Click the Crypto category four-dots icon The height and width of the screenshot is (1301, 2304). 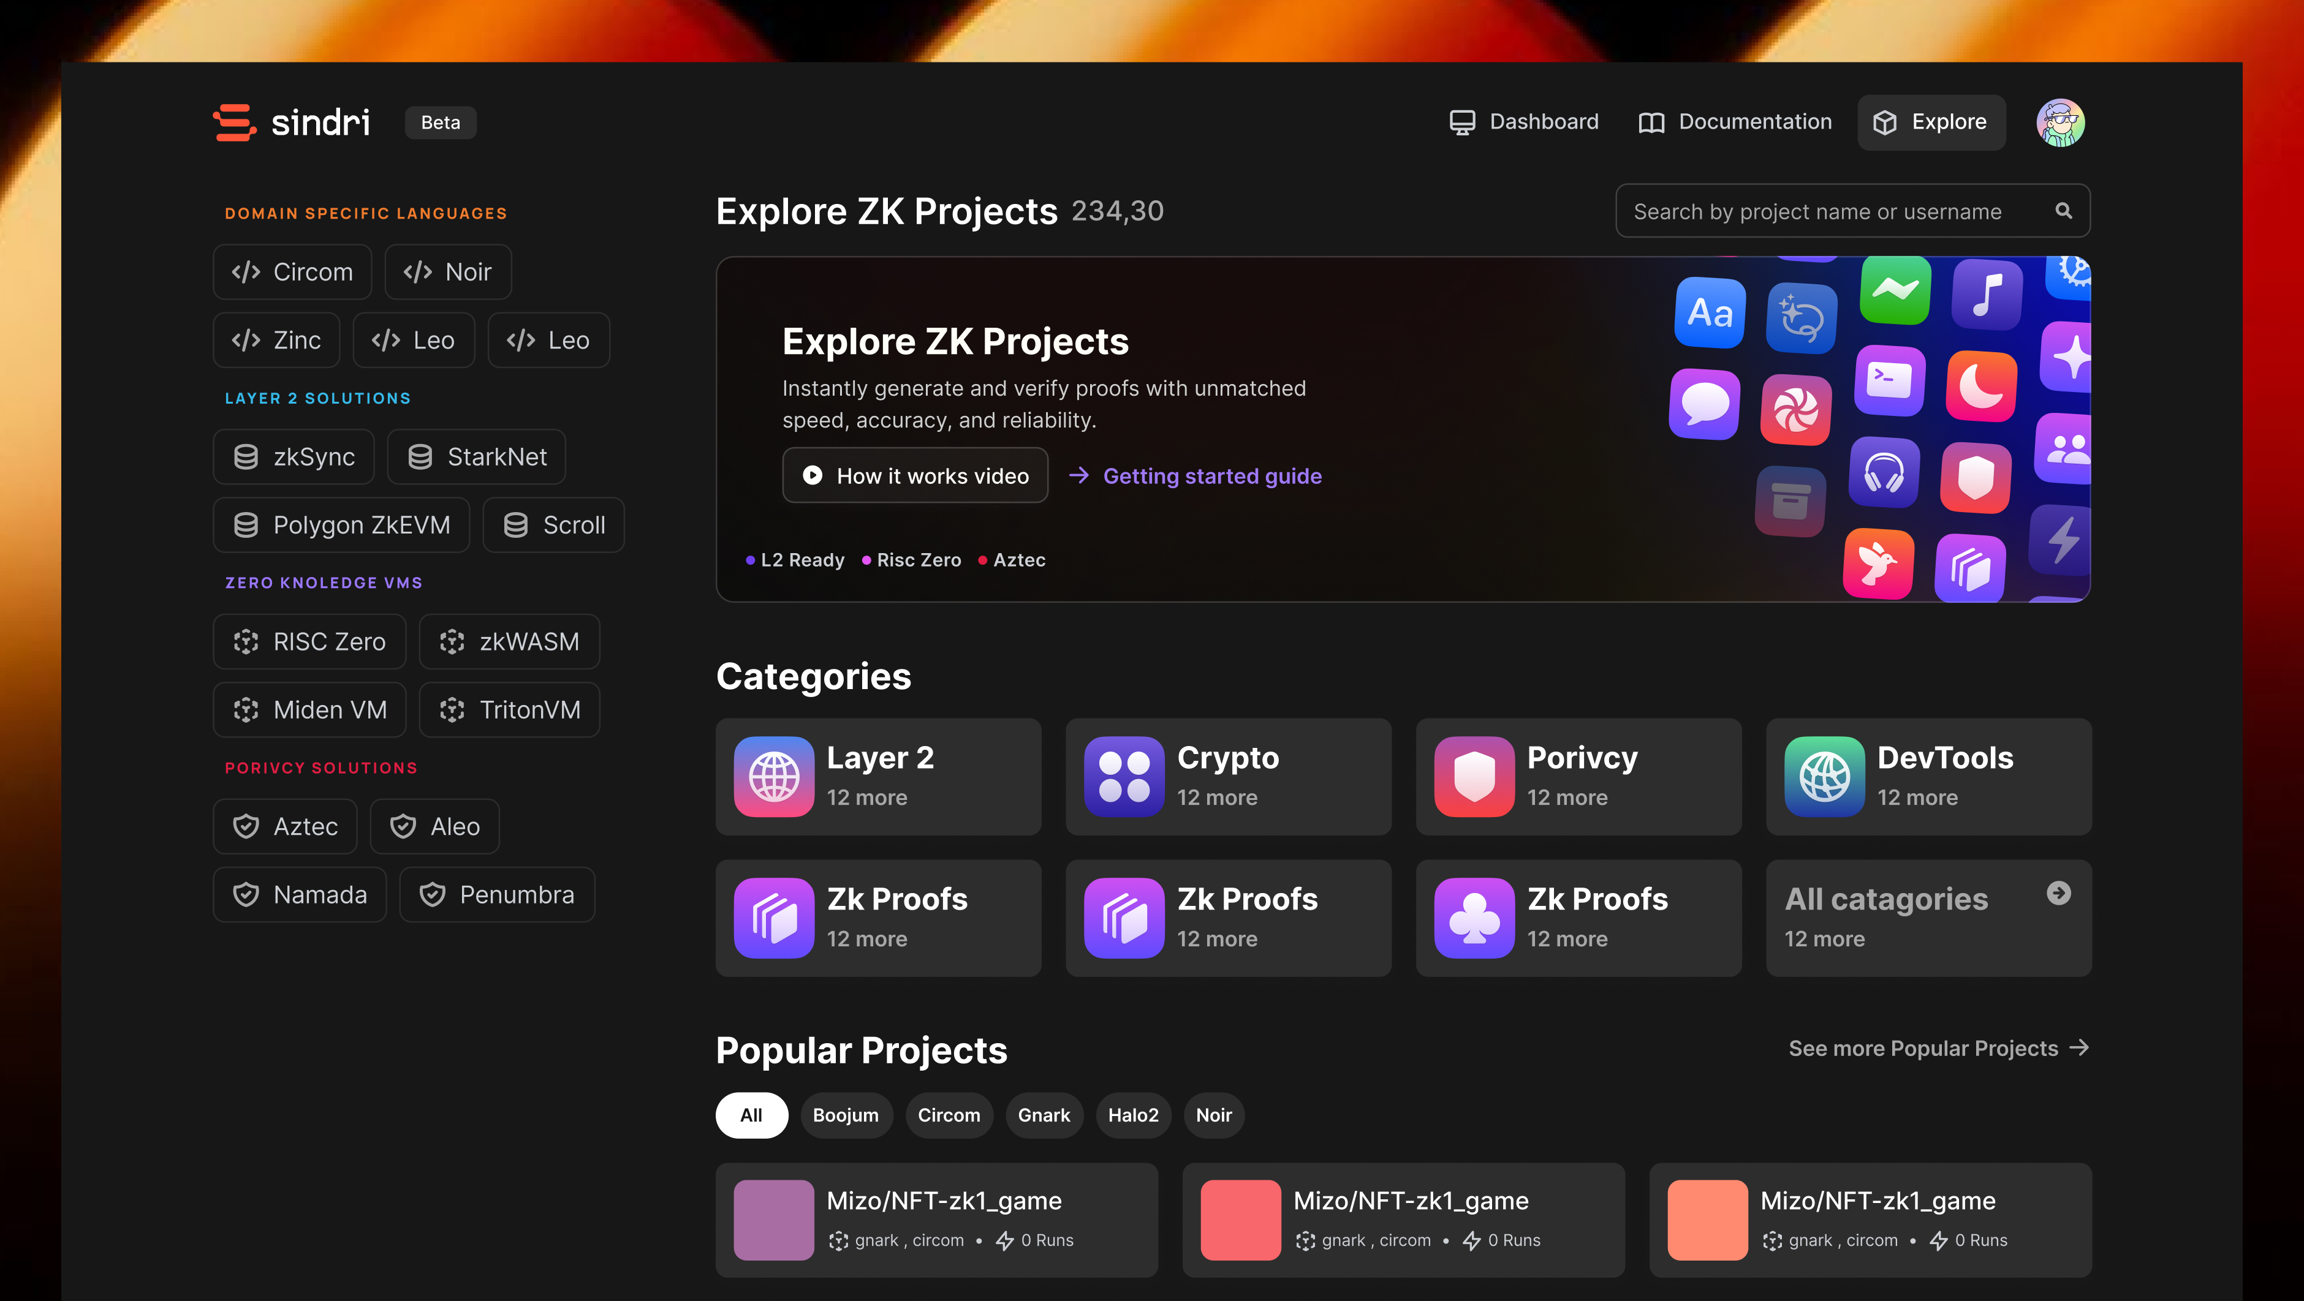click(1123, 776)
